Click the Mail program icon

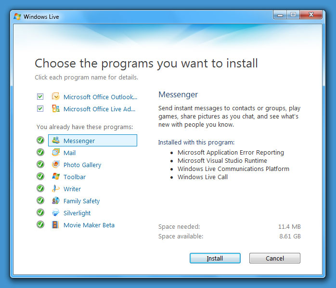pyautogui.click(x=56, y=153)
